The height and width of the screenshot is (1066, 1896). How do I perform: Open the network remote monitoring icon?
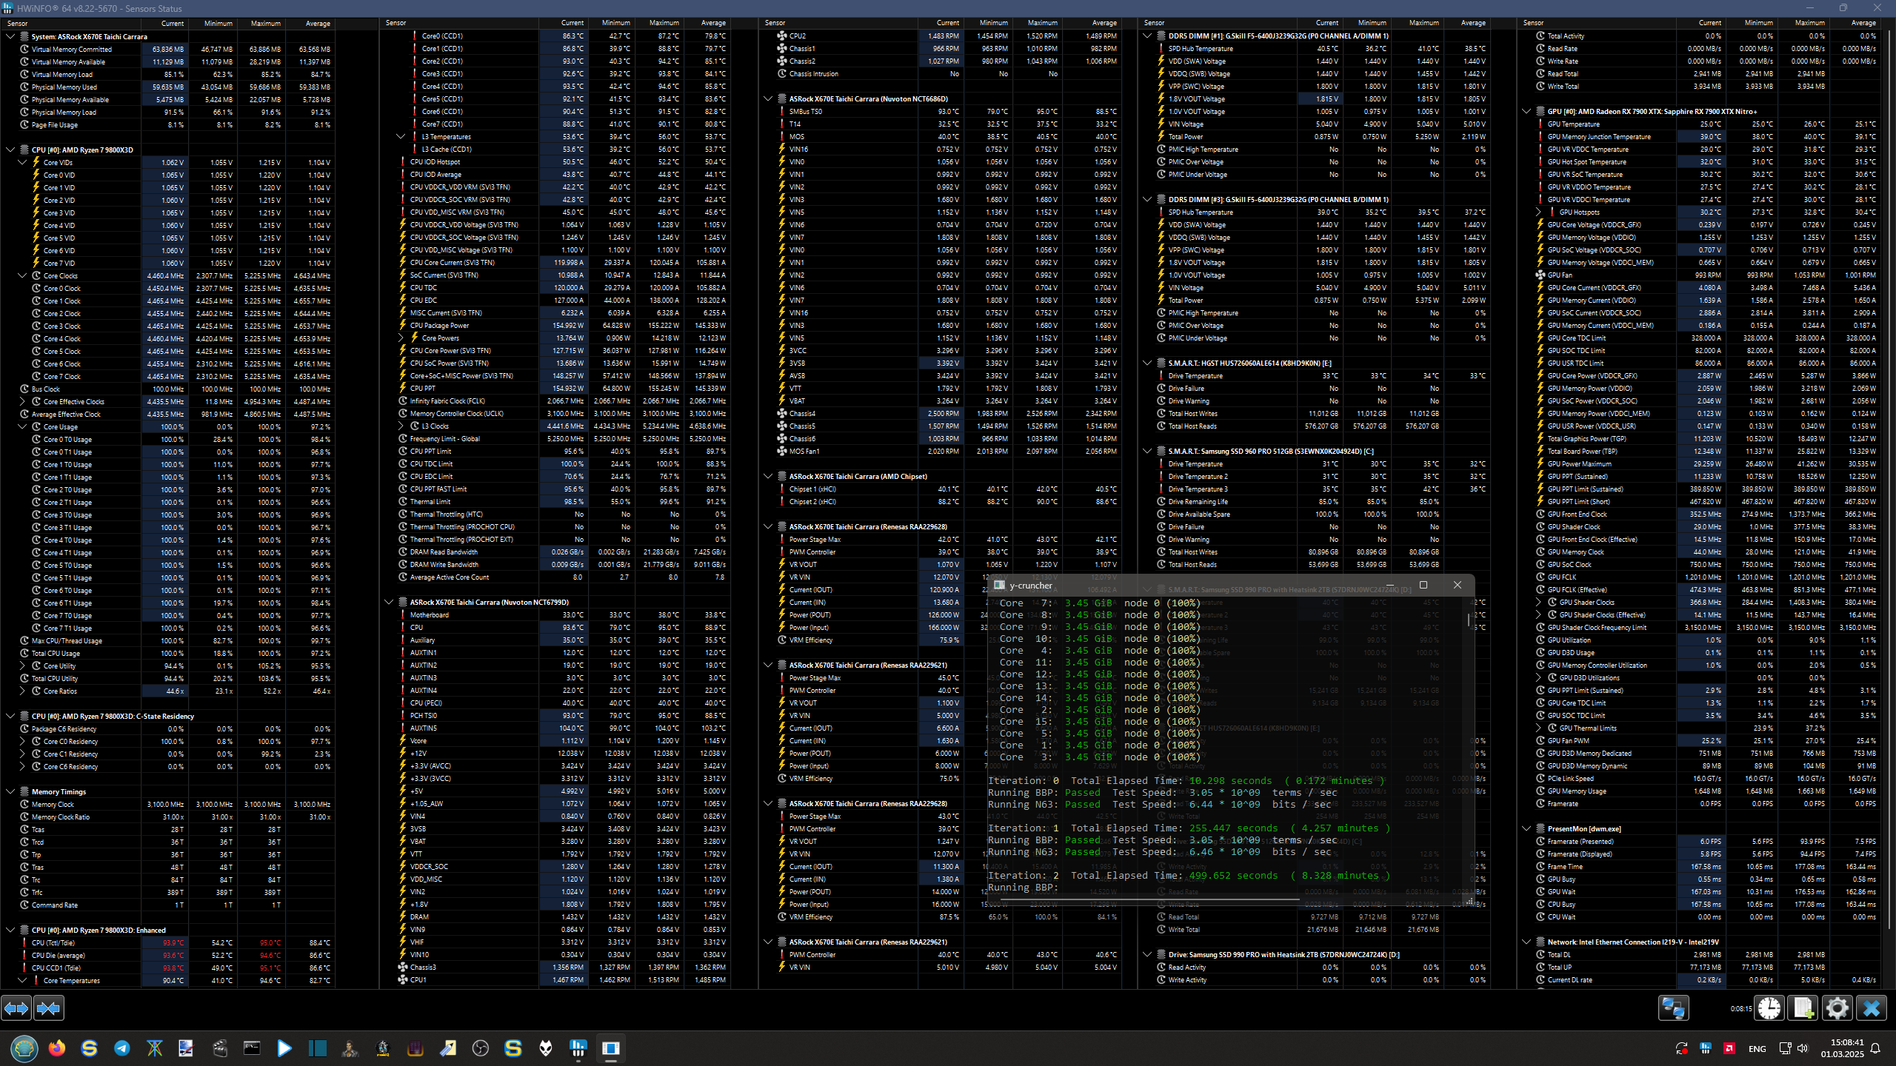(x=1673, y=1008)
